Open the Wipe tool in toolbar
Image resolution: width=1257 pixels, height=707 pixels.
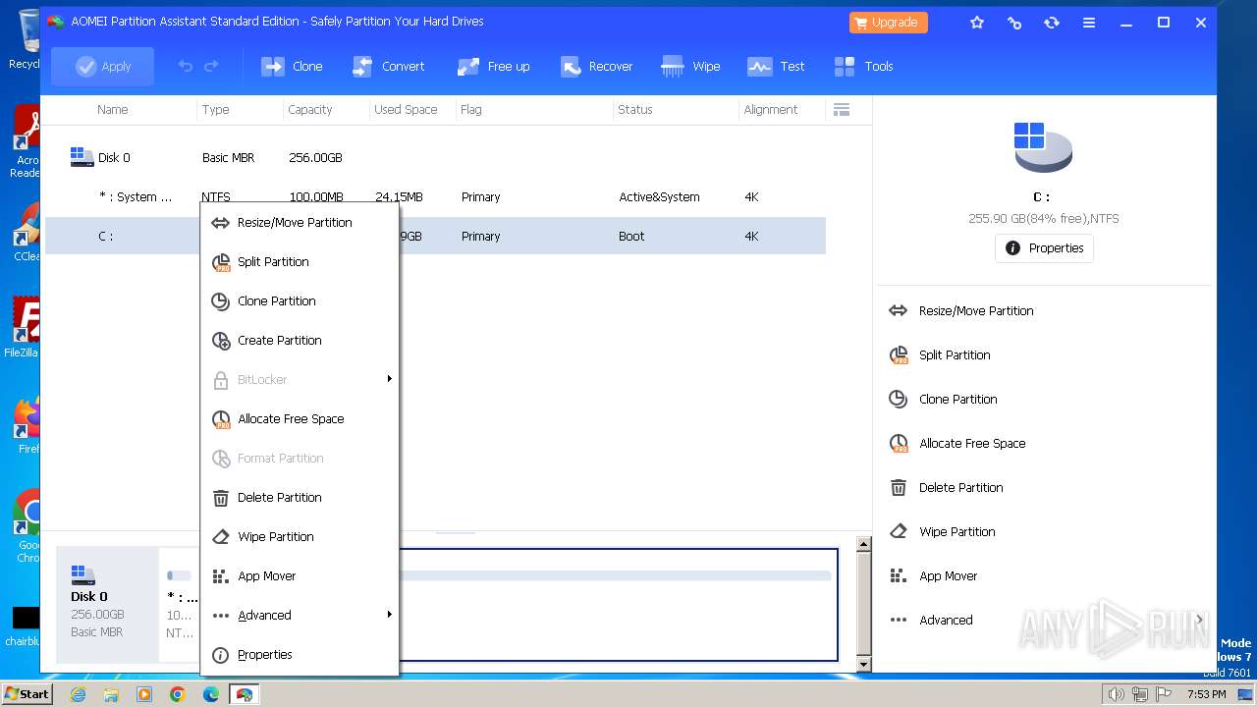tap(691, 67)
